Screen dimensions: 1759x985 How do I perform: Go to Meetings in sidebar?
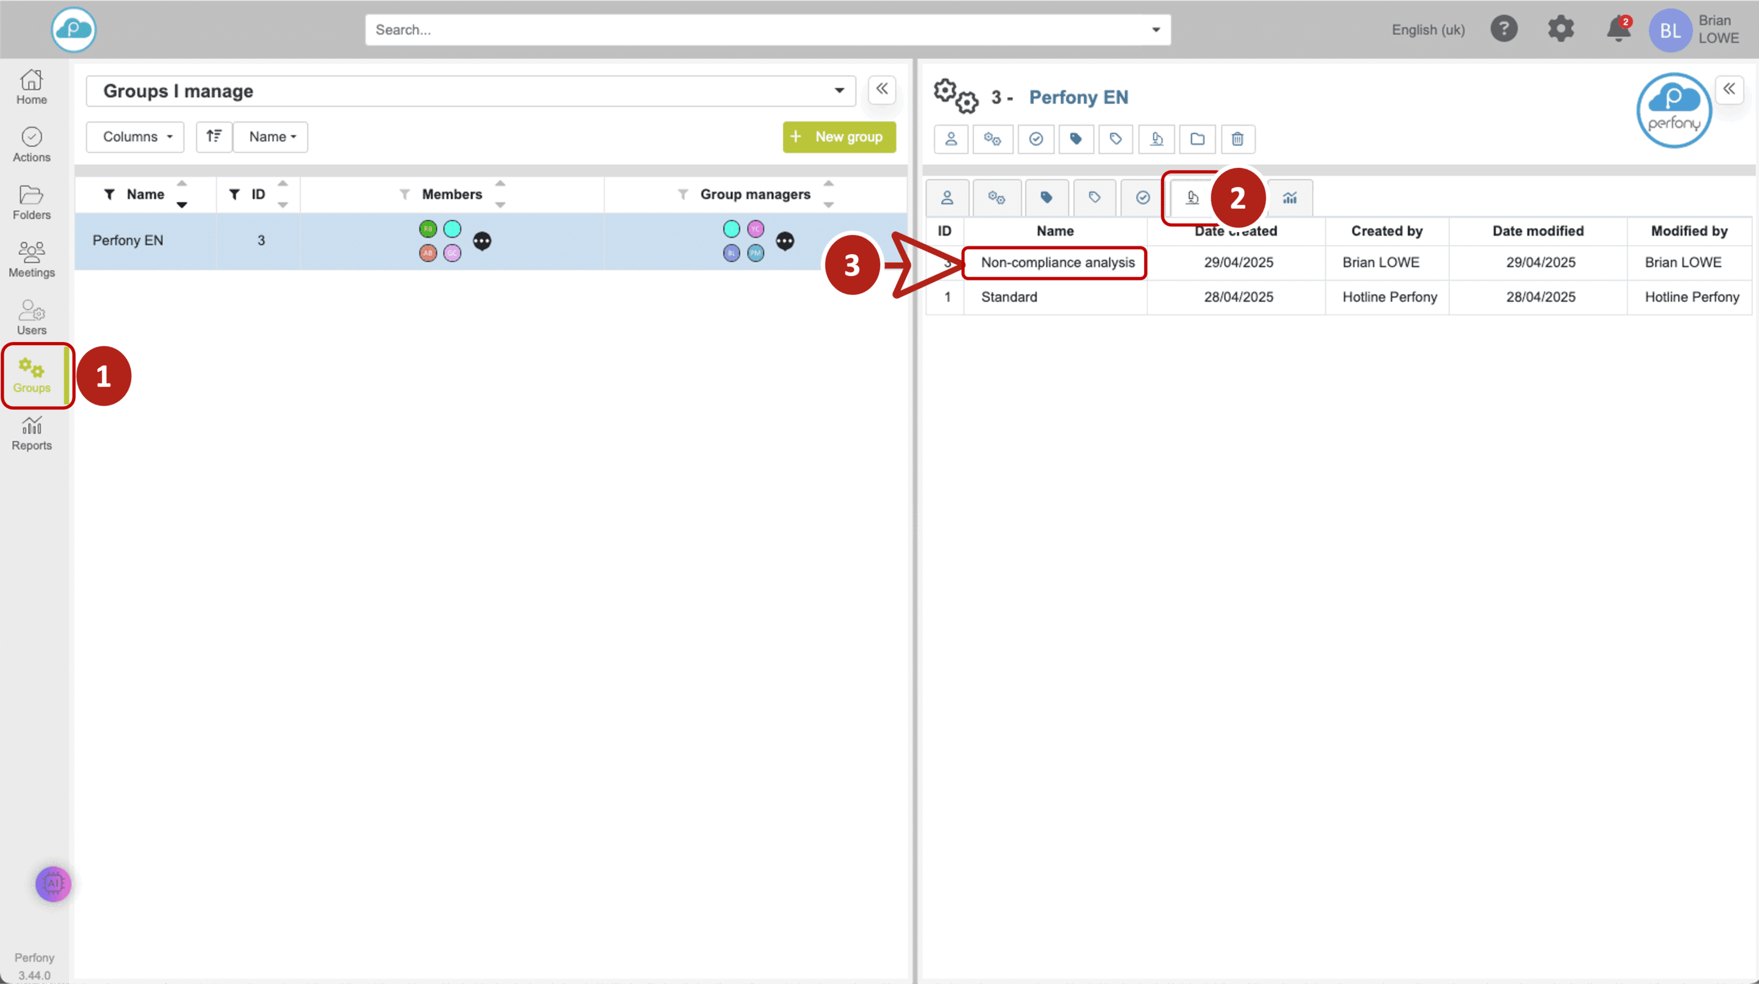click(31, 261)
